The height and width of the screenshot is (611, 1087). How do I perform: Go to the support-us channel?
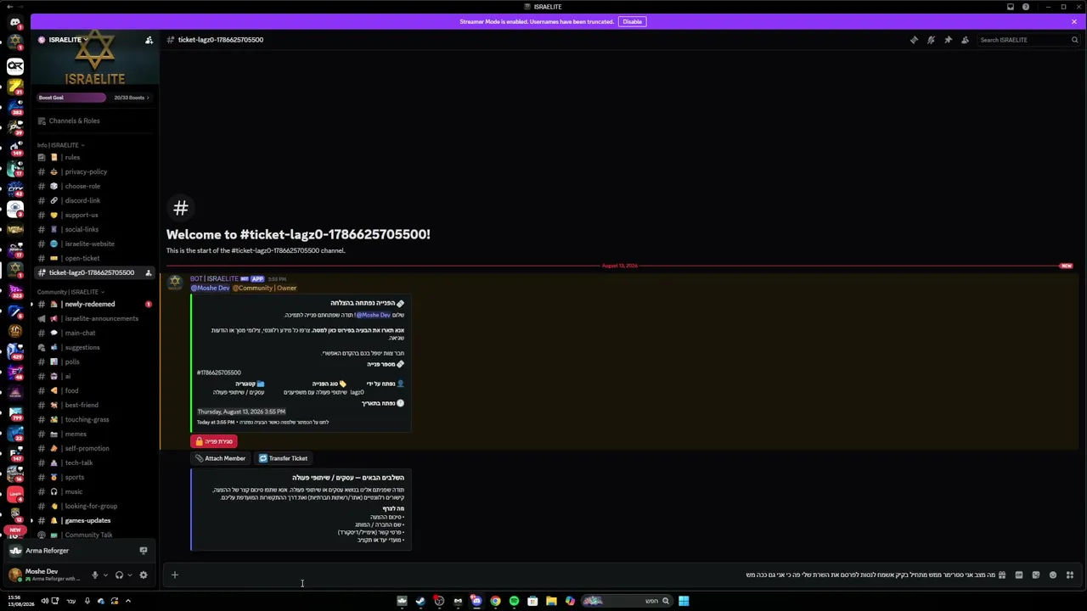click(94, 215)
